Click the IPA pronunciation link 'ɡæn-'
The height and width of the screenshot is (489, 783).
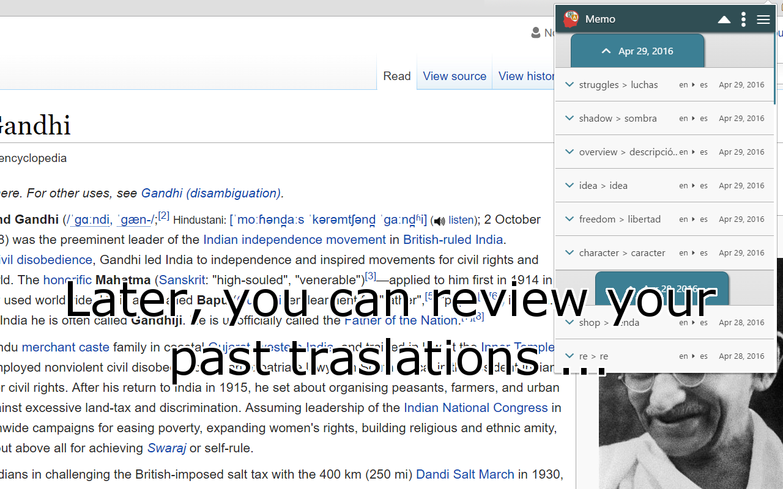(135, 220)
